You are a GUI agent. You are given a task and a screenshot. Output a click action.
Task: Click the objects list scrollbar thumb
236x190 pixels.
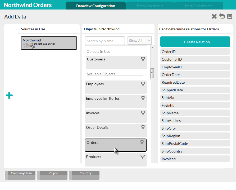pyautogui.click(x=152, y=73)
